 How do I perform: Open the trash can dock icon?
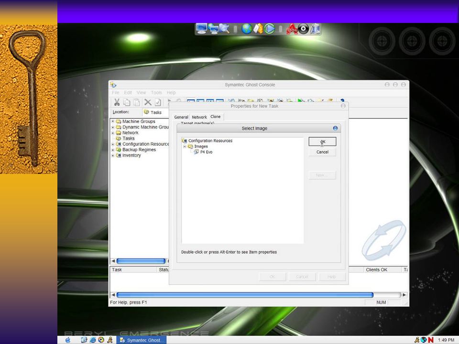[x=315, y=29]
